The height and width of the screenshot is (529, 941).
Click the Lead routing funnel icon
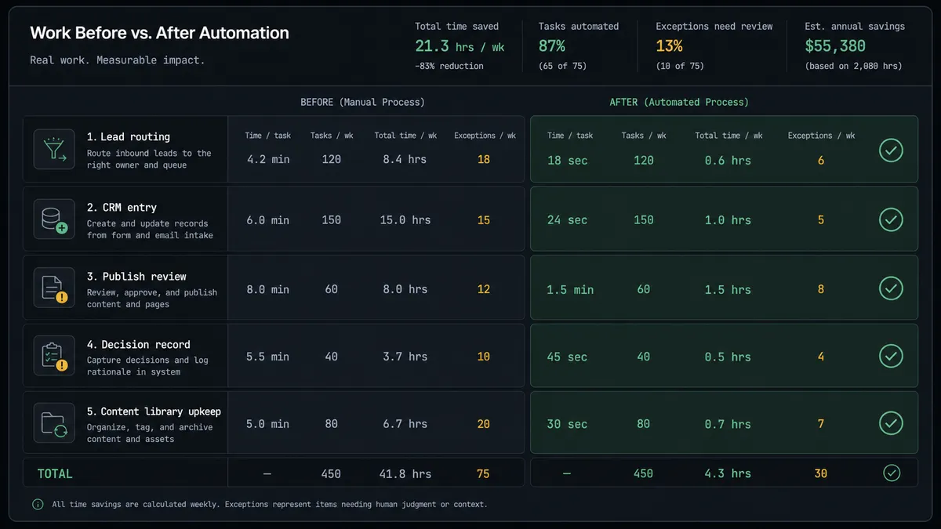point(54,149)
